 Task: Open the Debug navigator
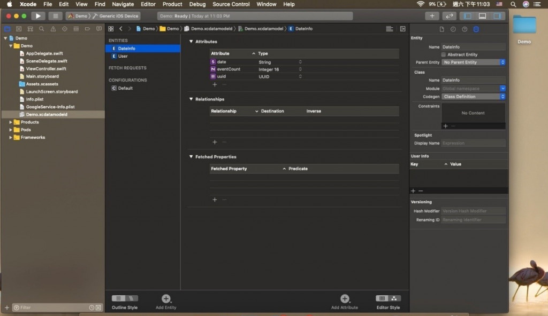(x=76, y=29)
